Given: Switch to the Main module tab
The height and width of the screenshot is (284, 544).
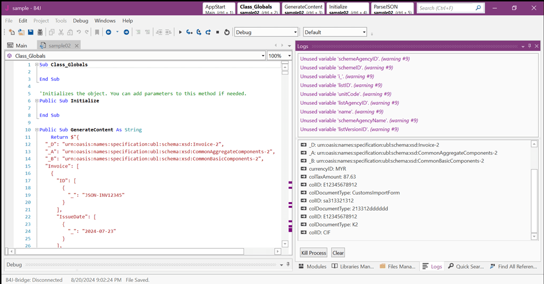Looking at the screenshot, I should tap(18, 46).
